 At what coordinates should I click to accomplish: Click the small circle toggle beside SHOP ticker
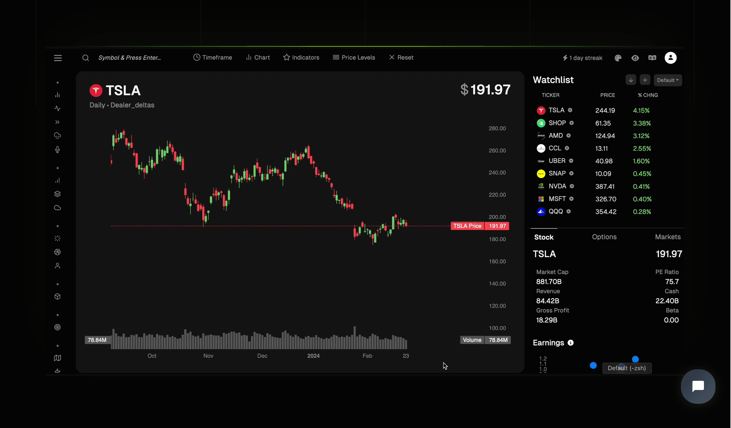571,123
